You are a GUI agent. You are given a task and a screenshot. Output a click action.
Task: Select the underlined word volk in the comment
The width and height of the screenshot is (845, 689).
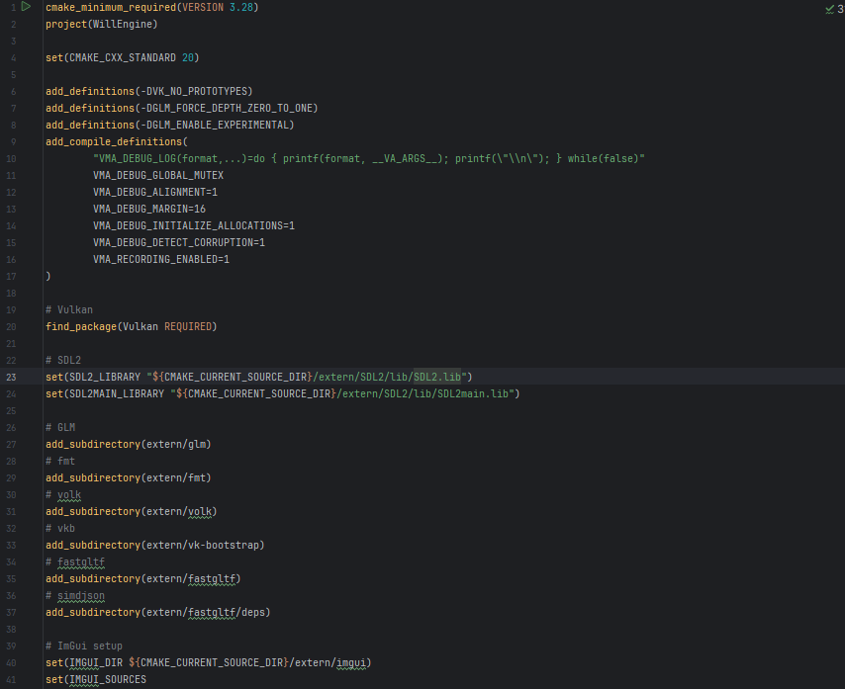(68, 494)
